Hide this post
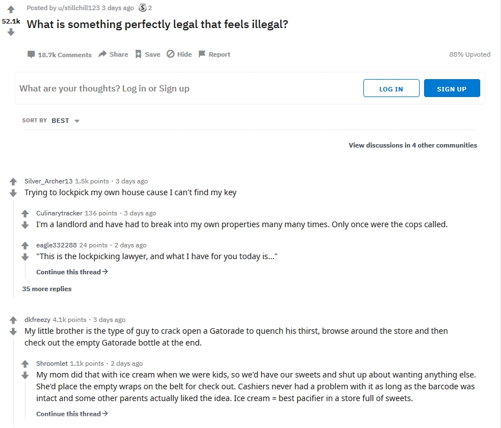The width and height of the screenshot is (501, 428). [179, 54]
